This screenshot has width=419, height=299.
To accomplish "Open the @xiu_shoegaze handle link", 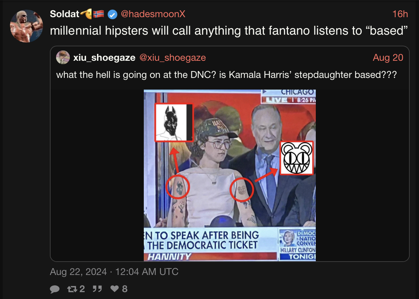I will coord(172,58).
